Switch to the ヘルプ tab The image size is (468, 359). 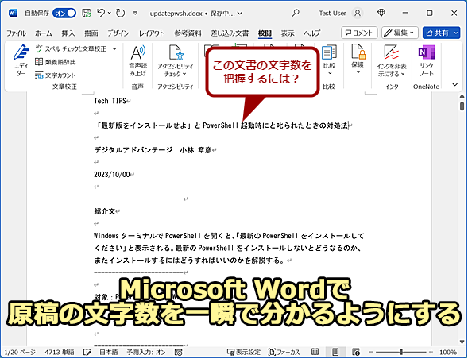[312, 33]
